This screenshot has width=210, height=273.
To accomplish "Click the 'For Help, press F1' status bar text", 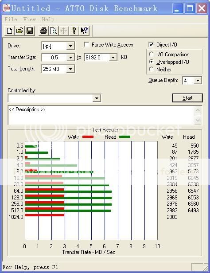I will click(x=30, y=267).
